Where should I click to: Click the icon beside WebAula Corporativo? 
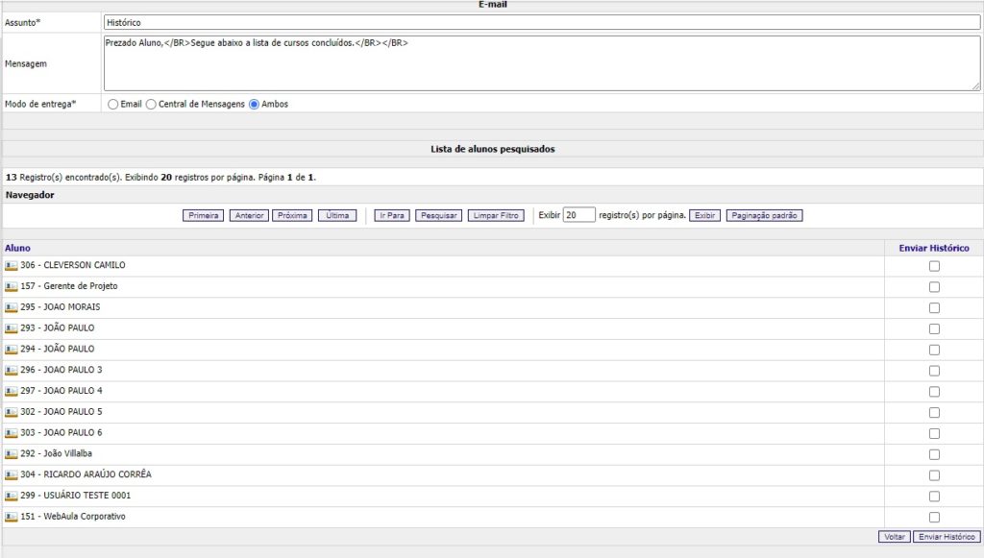point(12,518)
